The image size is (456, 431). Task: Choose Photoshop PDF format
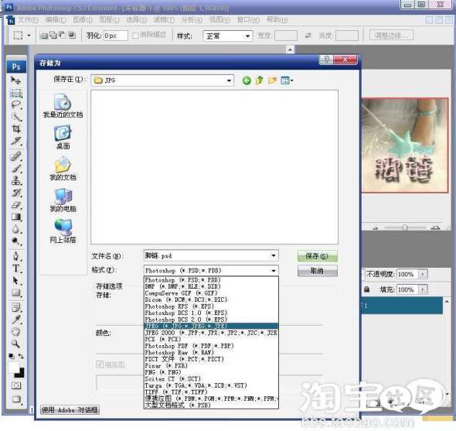211,346
